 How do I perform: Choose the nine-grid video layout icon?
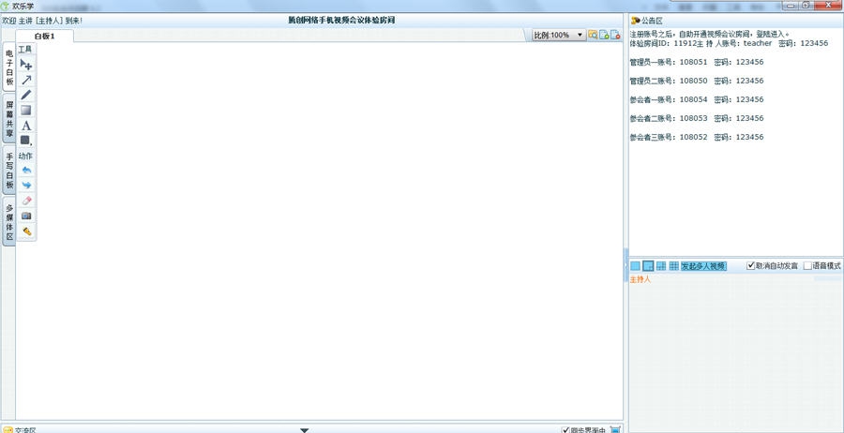pyautogui.click(x=674, y=266)
